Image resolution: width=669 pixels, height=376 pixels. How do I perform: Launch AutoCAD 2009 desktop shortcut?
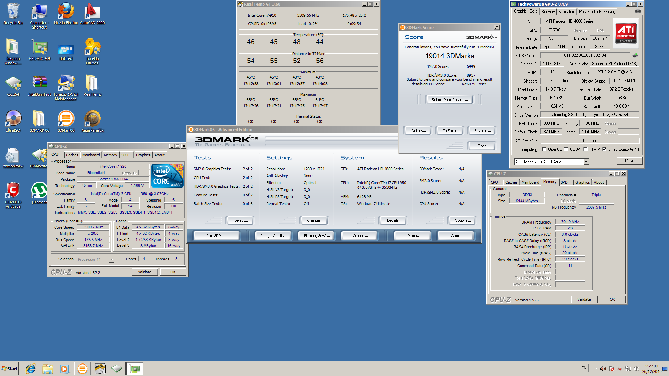point(92,14)
